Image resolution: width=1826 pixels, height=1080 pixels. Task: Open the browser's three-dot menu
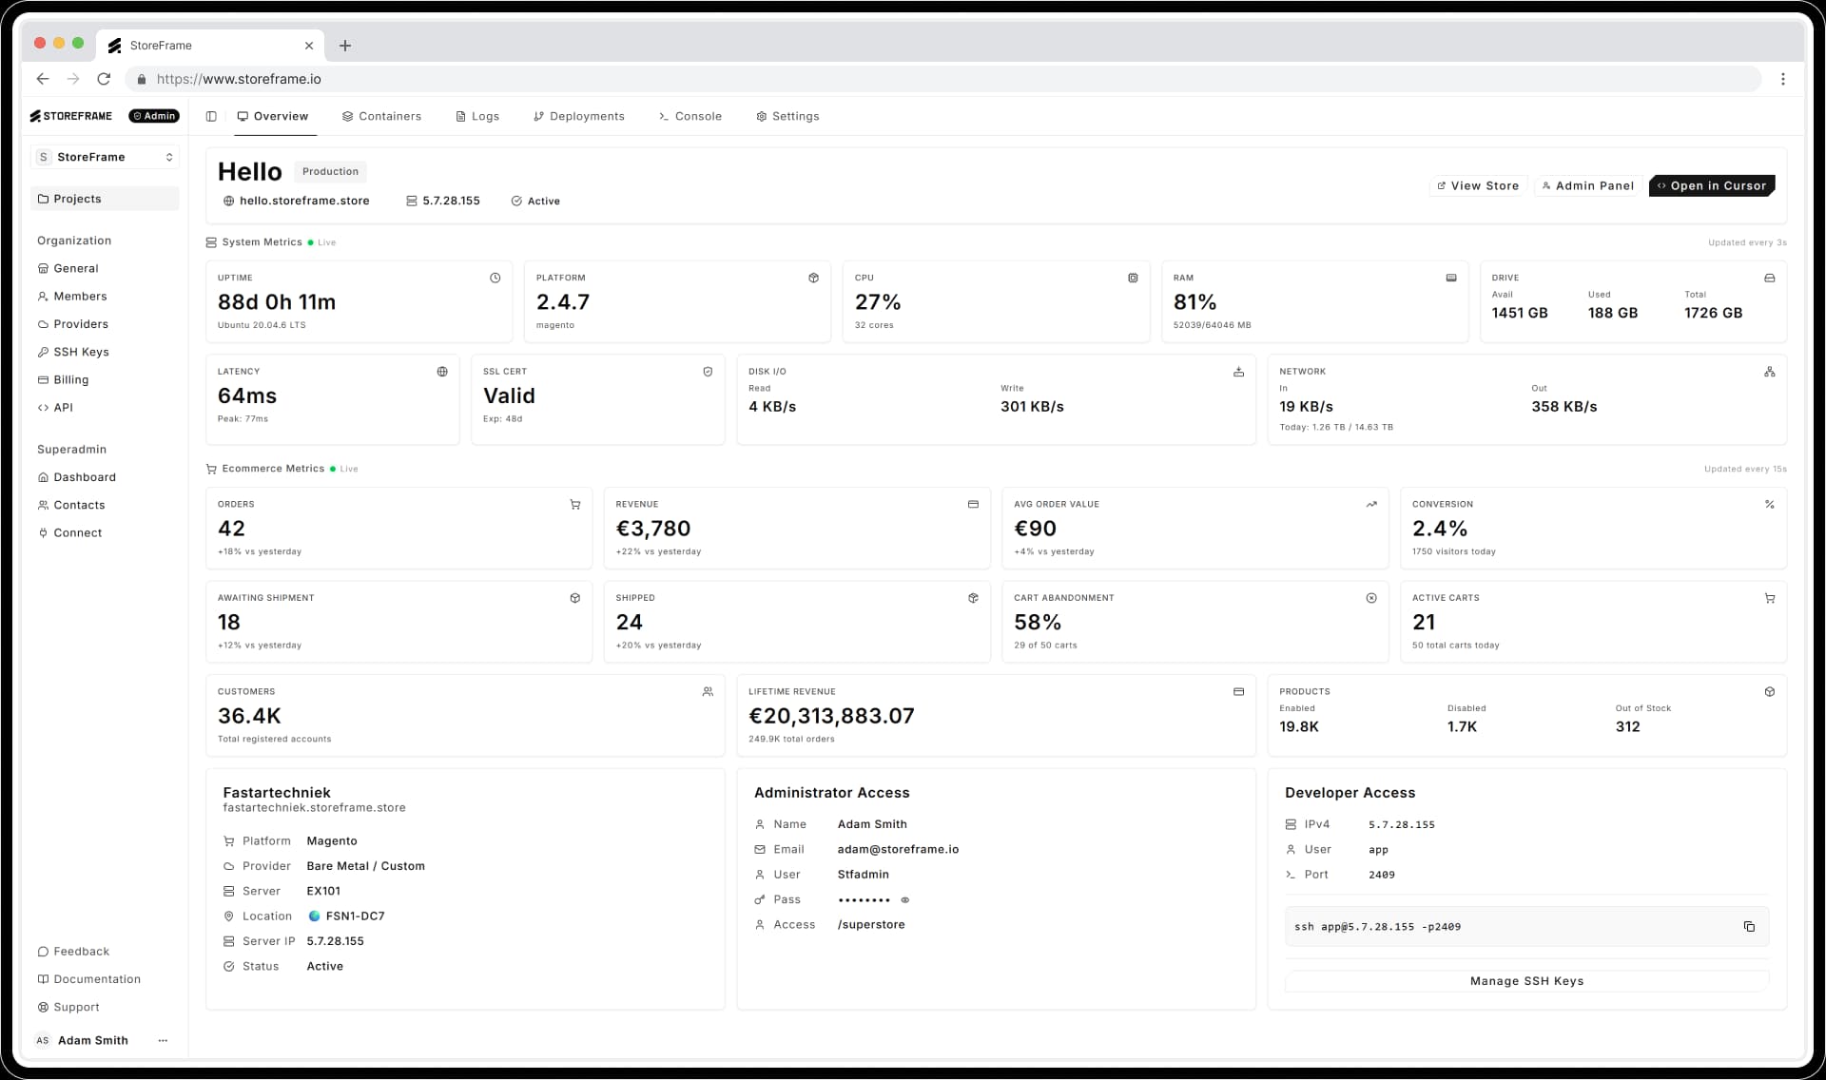pyautogui.click(x=1783, y=79)
